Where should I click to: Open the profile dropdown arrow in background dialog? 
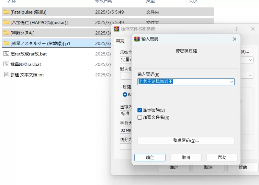[250, 75]
